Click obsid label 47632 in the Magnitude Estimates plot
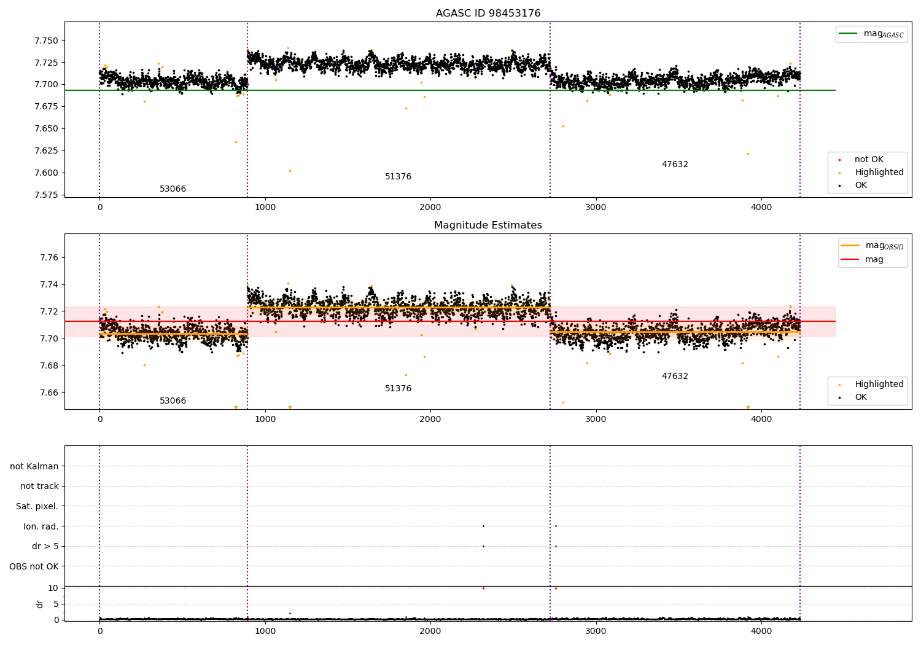This screenshot has width=921, height=645. coord(675,377)
